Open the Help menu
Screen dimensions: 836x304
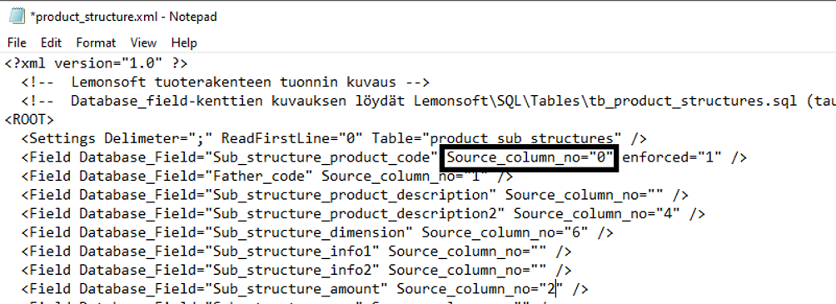pyautogui.click(x=184, y=42)
